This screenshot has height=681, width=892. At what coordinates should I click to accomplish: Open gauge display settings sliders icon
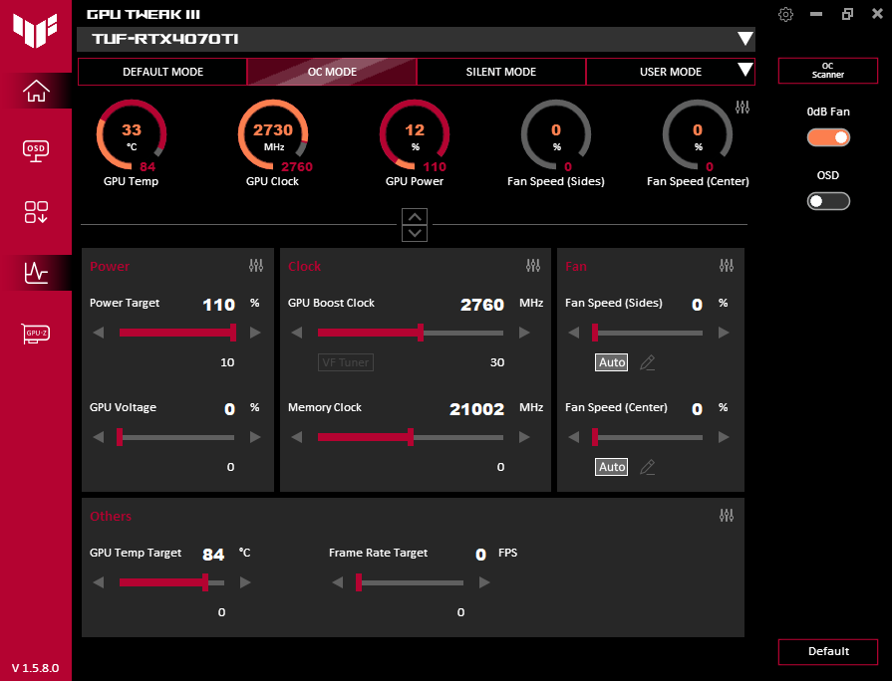743,107
